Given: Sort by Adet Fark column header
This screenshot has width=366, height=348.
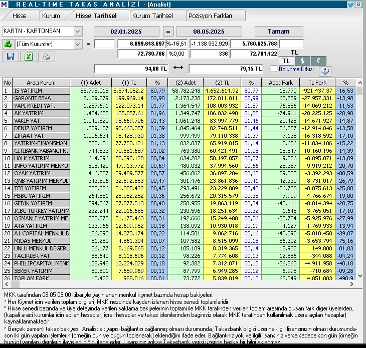Looking at the screenshot, I should (281, 83).
